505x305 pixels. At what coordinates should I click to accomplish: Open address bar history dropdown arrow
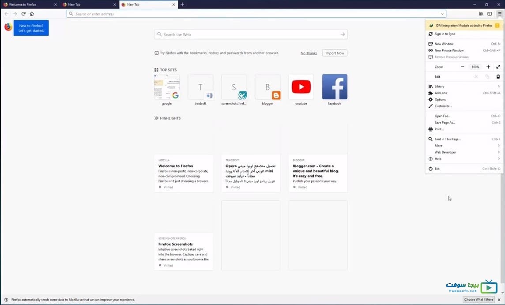click(442, 14)
